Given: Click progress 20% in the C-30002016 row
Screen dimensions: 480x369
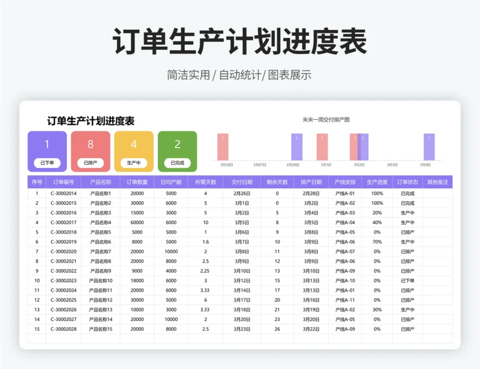Looking at the screenshot, I should coord(377,213).
